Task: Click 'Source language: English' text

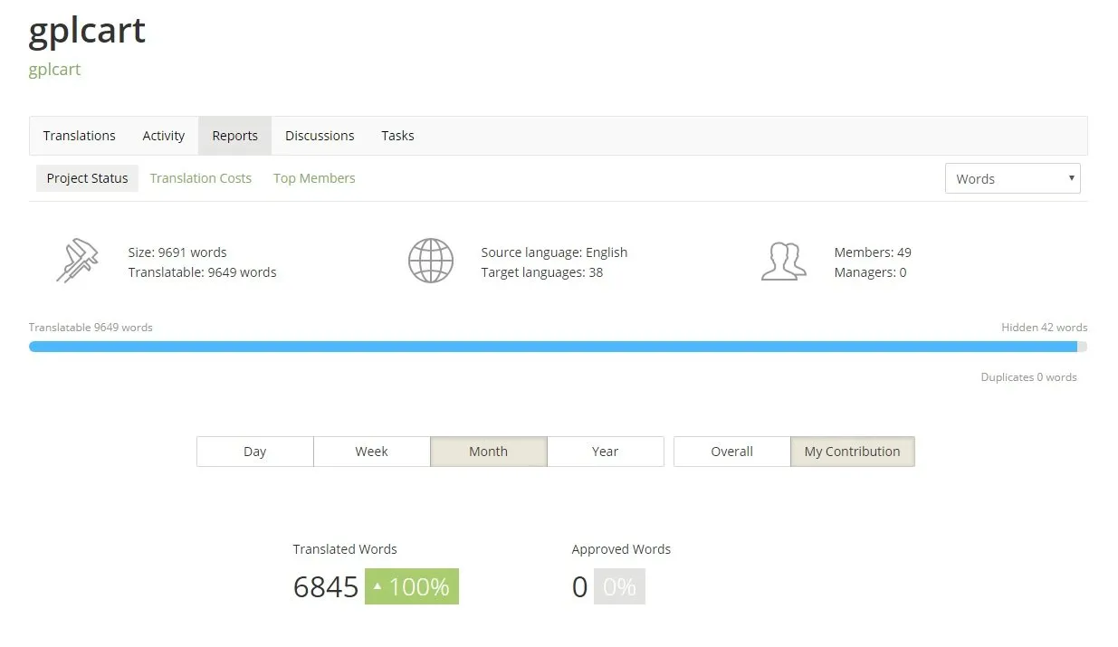Action: coord(554,252)
